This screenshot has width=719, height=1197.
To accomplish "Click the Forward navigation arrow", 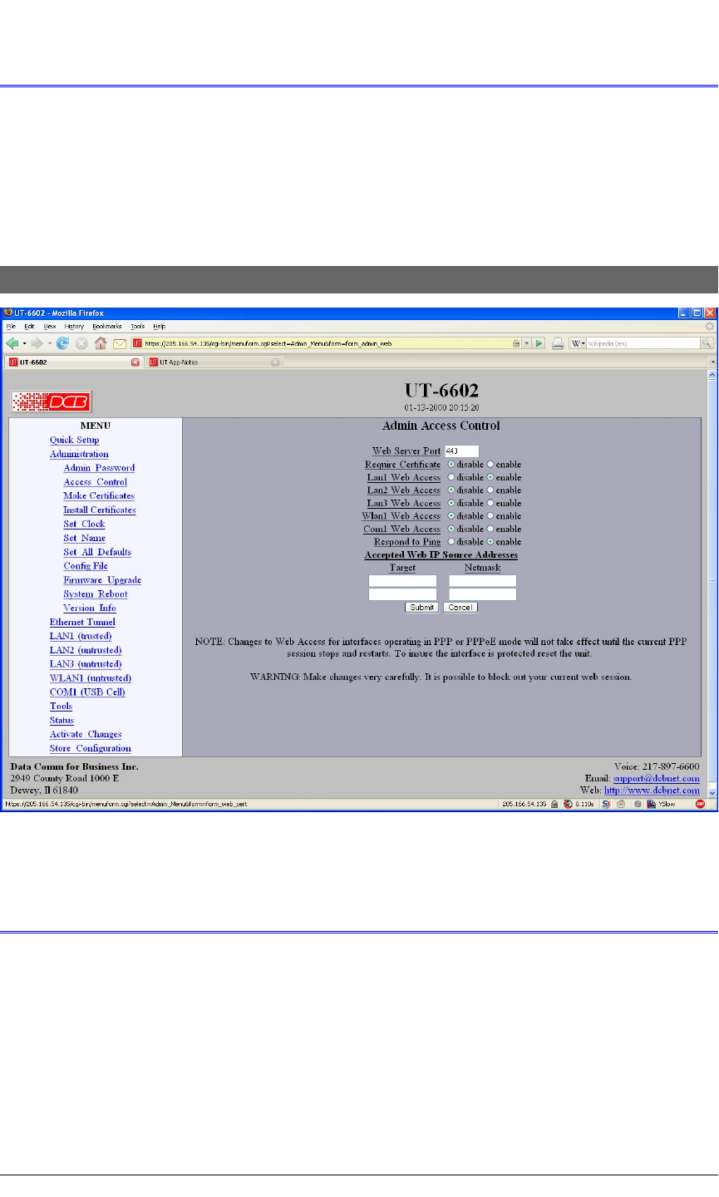I will (x=37, y=342).
